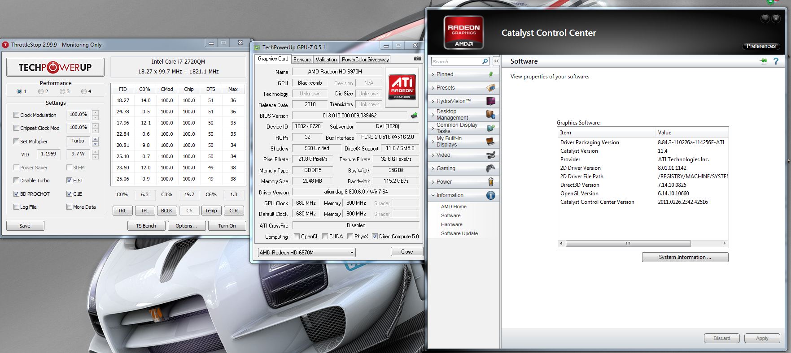Image resolution: width=791 pixels, height=353 pixels.
Task: Click the Pinned pushpin icon
Action: click(491, 74)
